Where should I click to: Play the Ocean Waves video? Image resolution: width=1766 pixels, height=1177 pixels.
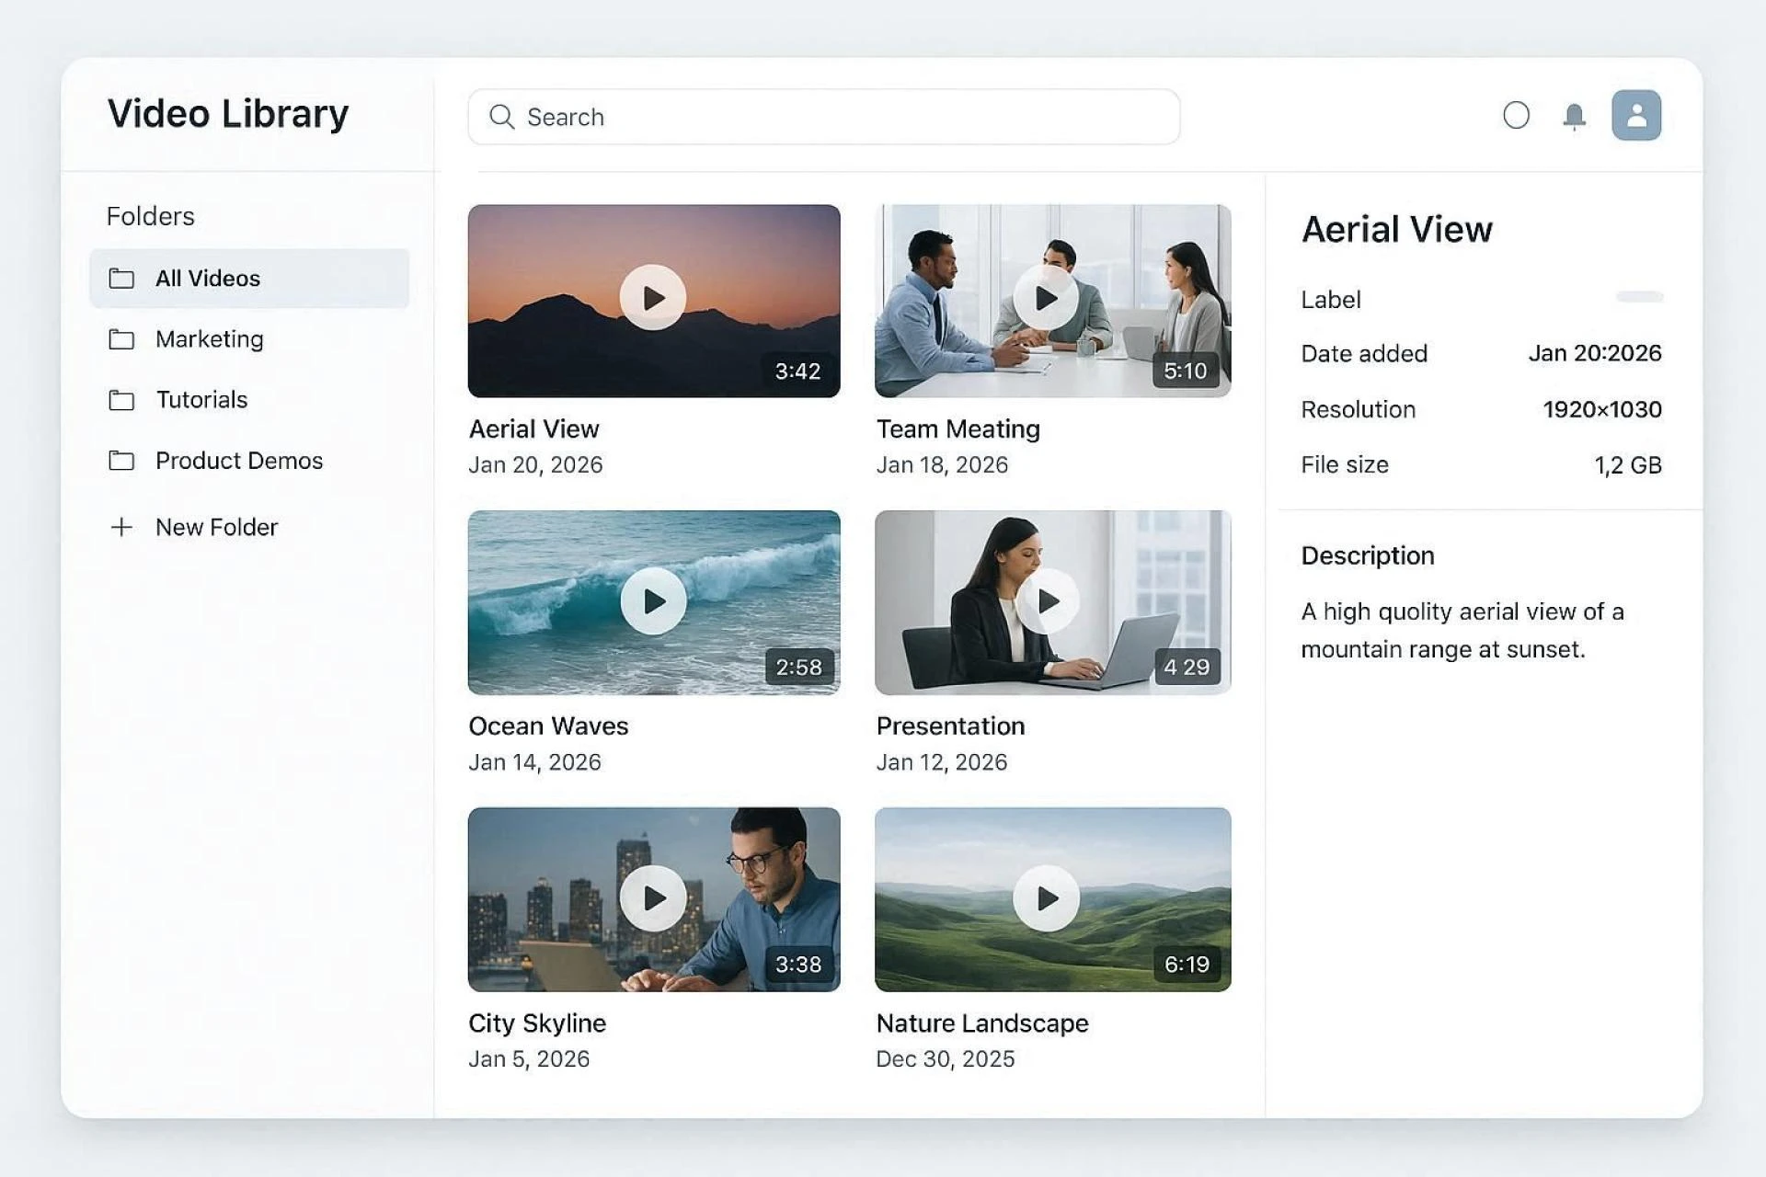(x=653, y=600)
